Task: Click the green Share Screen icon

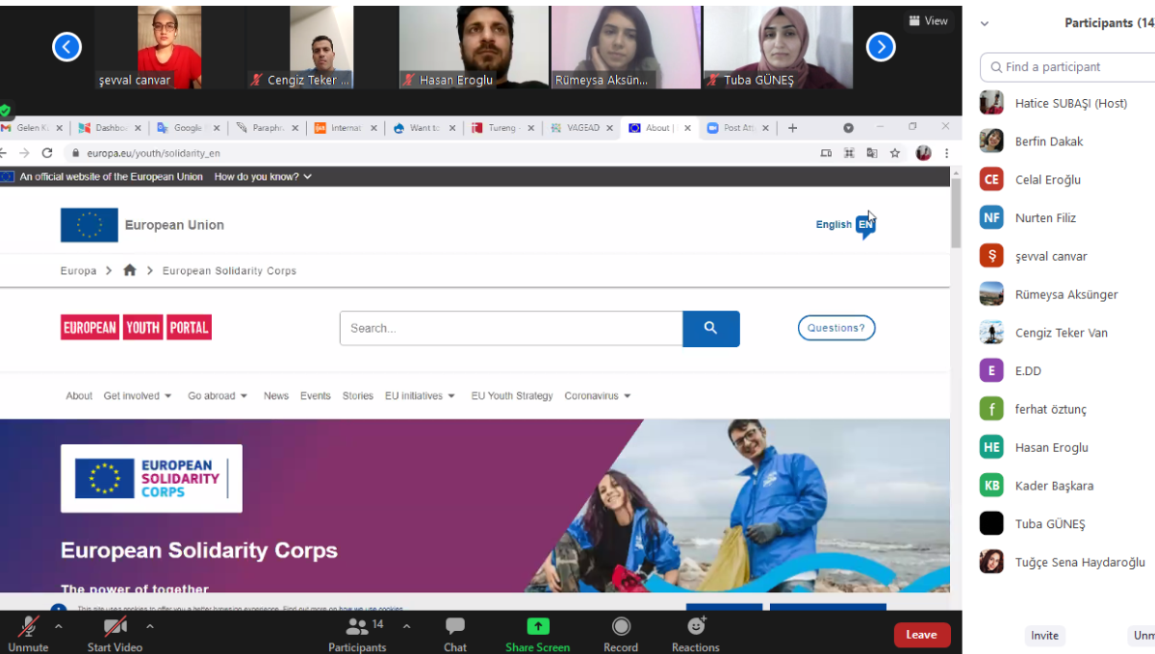Action: tap(538, 626)
